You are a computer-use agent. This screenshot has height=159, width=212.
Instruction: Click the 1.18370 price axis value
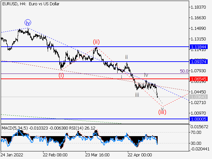point(198,7)
